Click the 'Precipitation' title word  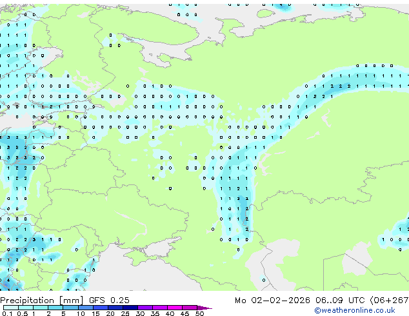27,301
